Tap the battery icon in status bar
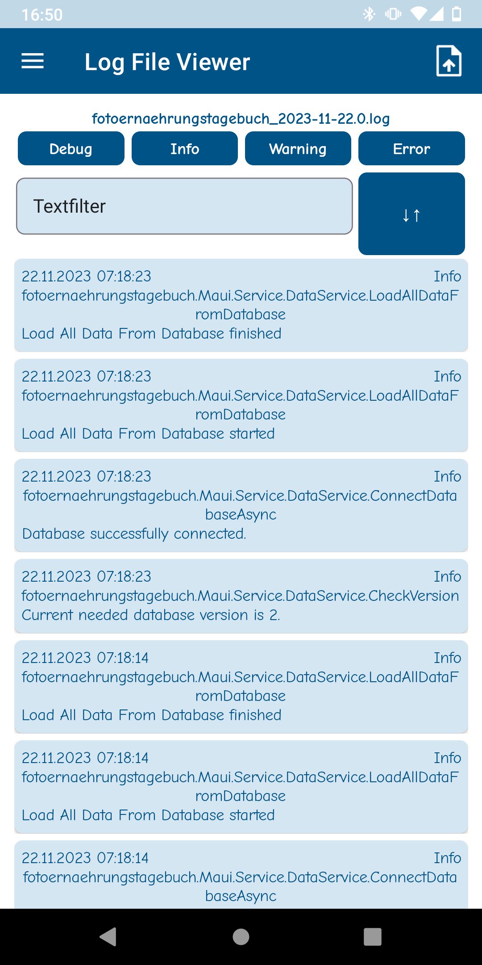Image resolution: width=482 pixels, height=965 pixels. pyautogui.click(x=457, y=14)
